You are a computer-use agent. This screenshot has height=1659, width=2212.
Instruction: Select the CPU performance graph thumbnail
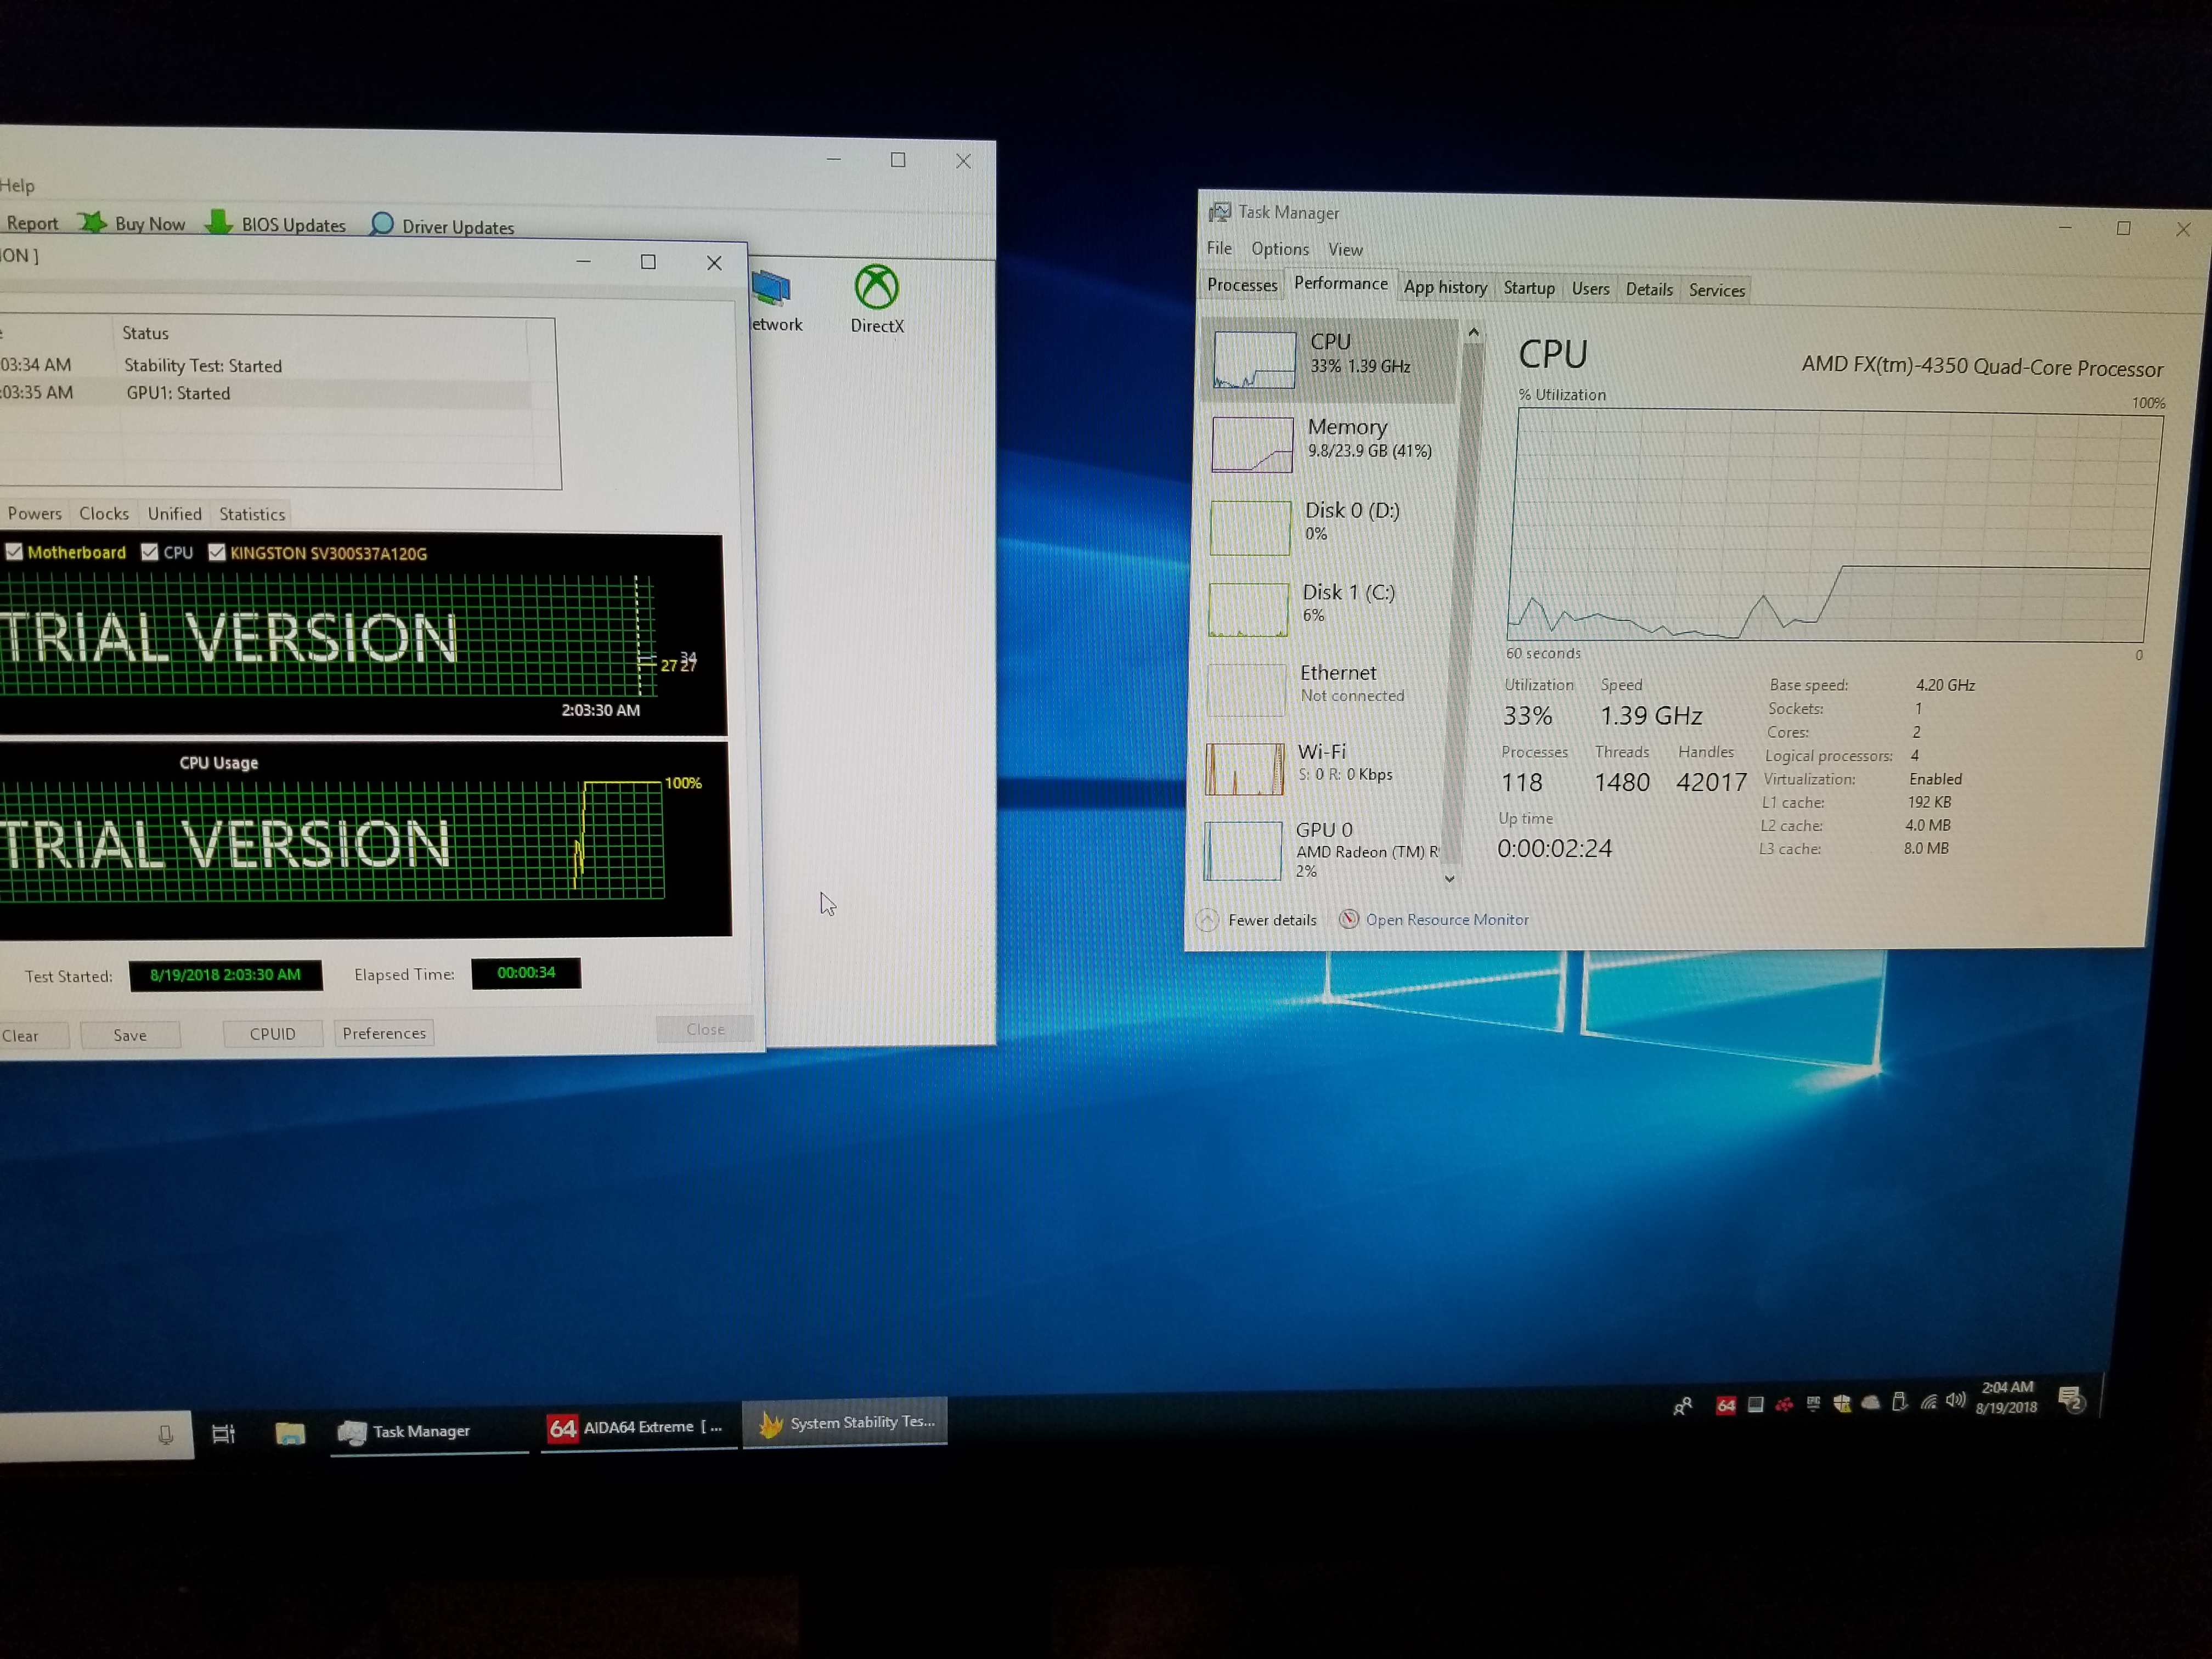click(1254, 360)
